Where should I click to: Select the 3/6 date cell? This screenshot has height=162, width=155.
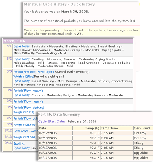pos(8,110)
